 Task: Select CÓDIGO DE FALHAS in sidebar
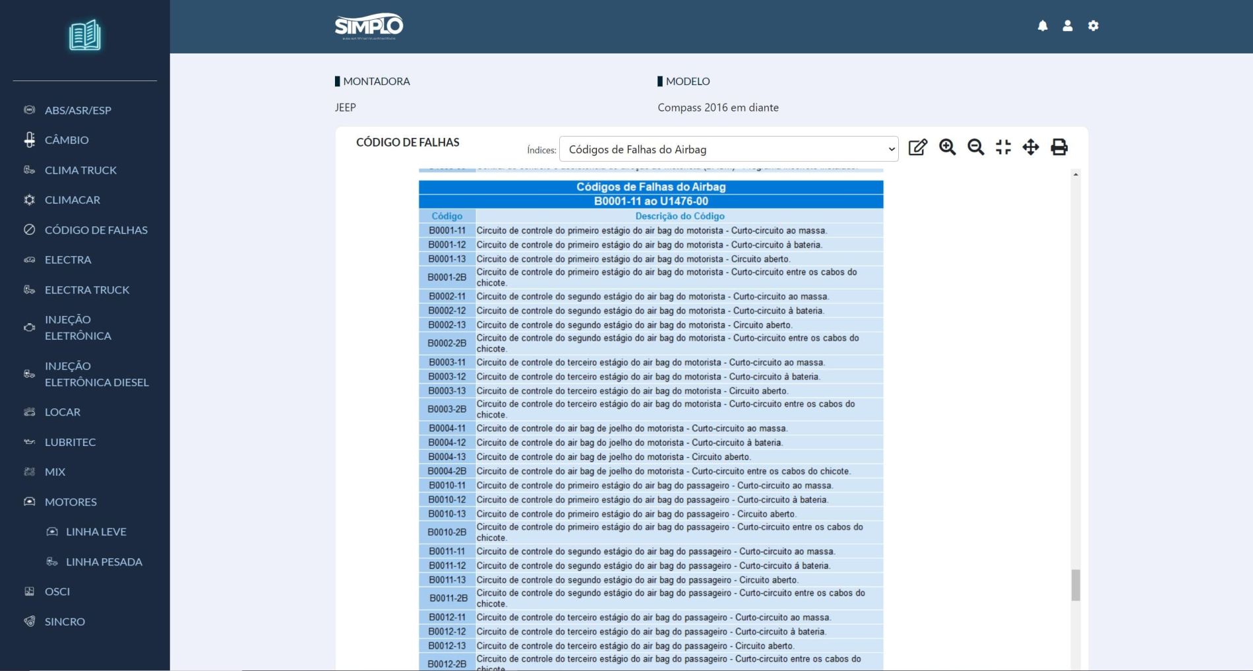click(96, 230)
